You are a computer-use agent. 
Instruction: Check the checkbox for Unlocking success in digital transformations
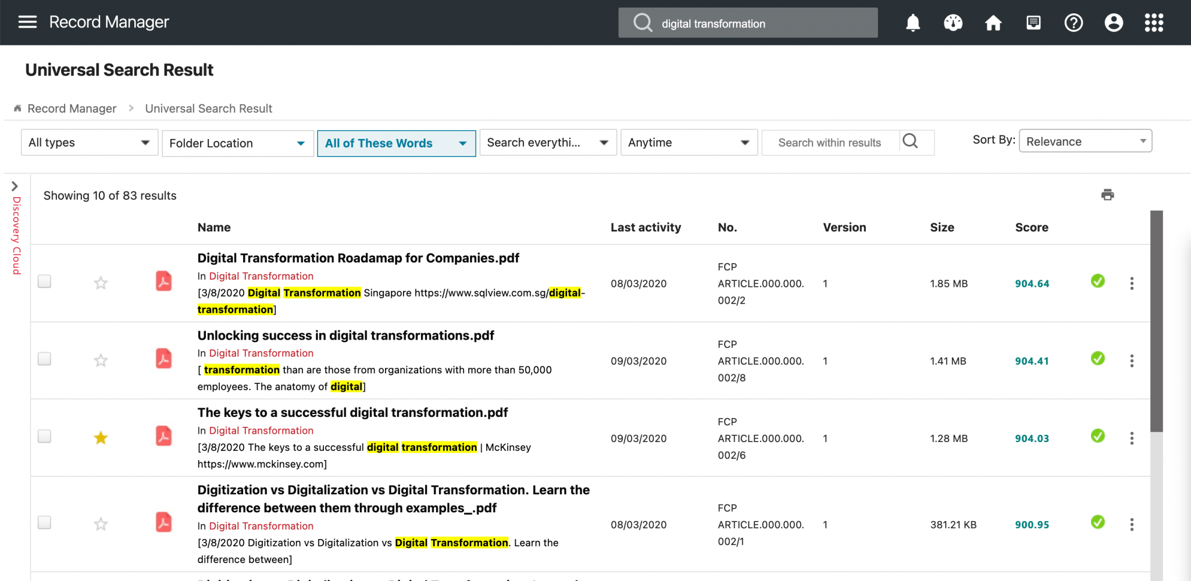[44, 358]
